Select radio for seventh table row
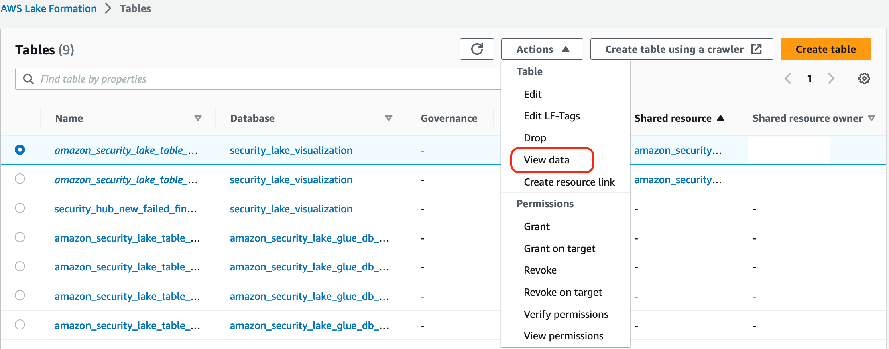889x349 pixels. [20, 325]
